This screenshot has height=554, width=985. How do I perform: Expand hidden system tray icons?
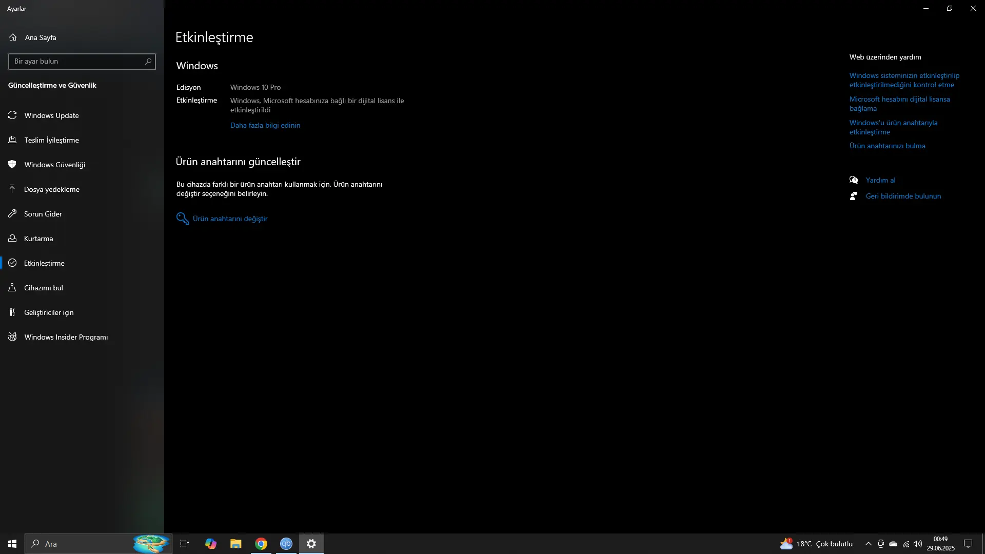(x=869, y=544)
